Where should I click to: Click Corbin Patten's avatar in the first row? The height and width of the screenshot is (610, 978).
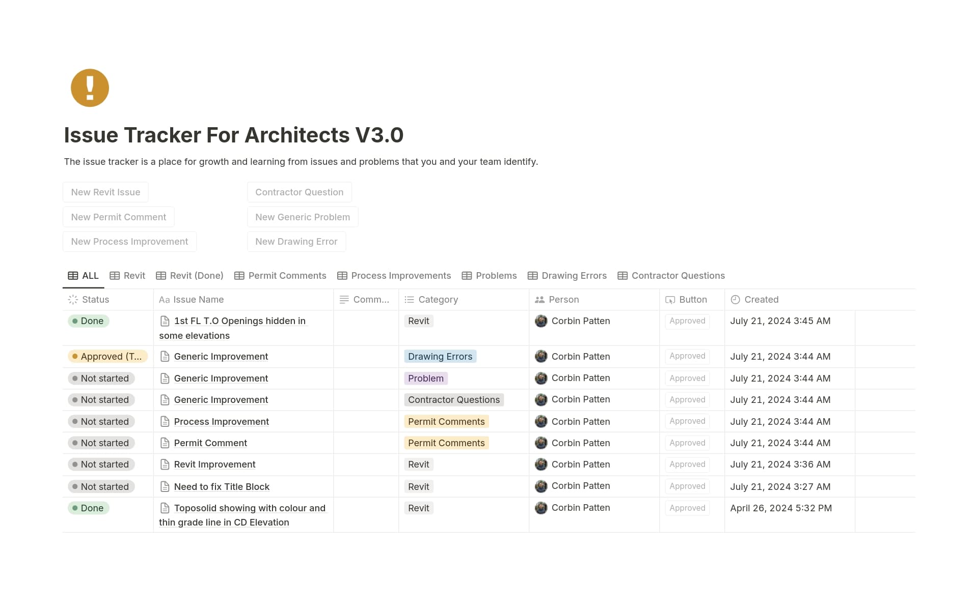pos(541,321)
